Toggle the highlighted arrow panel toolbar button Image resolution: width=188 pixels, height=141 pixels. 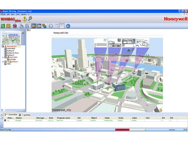point(62,26)
